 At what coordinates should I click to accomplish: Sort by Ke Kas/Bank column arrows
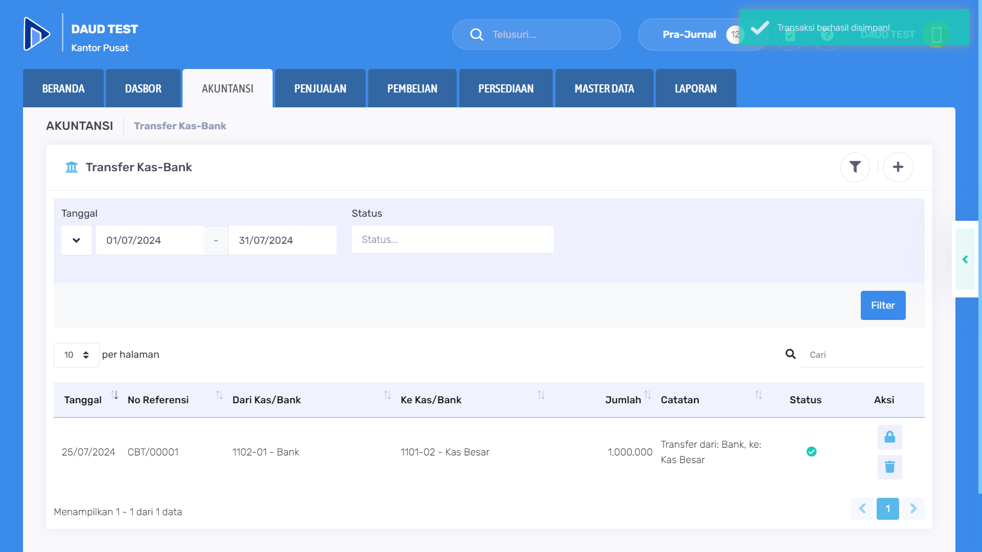click(x=541, y=395)
